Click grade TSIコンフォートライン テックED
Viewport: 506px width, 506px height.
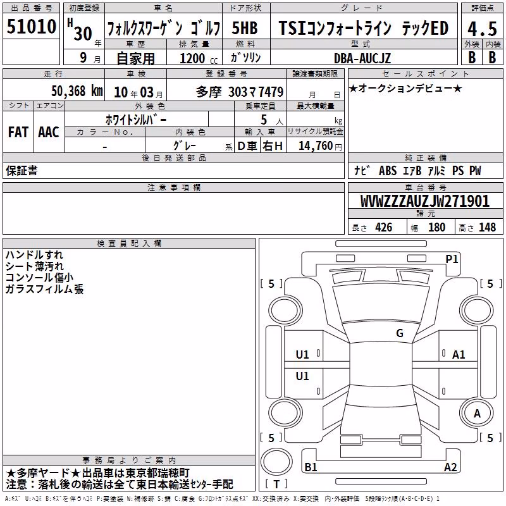[x=363, y=28]
